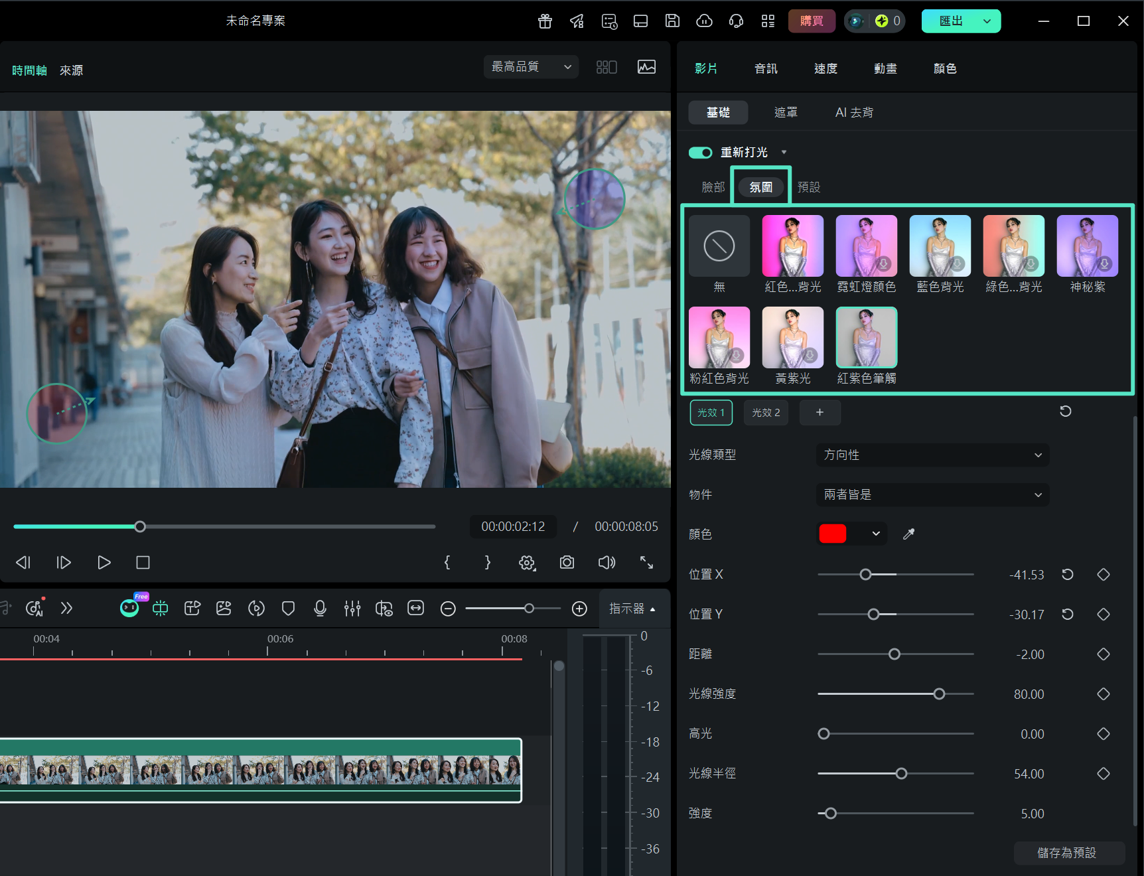
Task: Open the 物件 dropdown menu
Action: pos(932,495)
